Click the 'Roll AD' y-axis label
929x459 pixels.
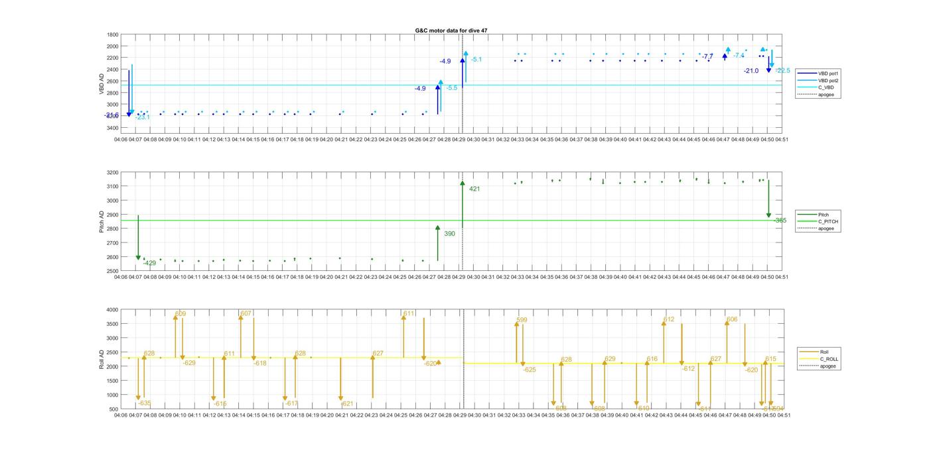(x=102, y=358)
